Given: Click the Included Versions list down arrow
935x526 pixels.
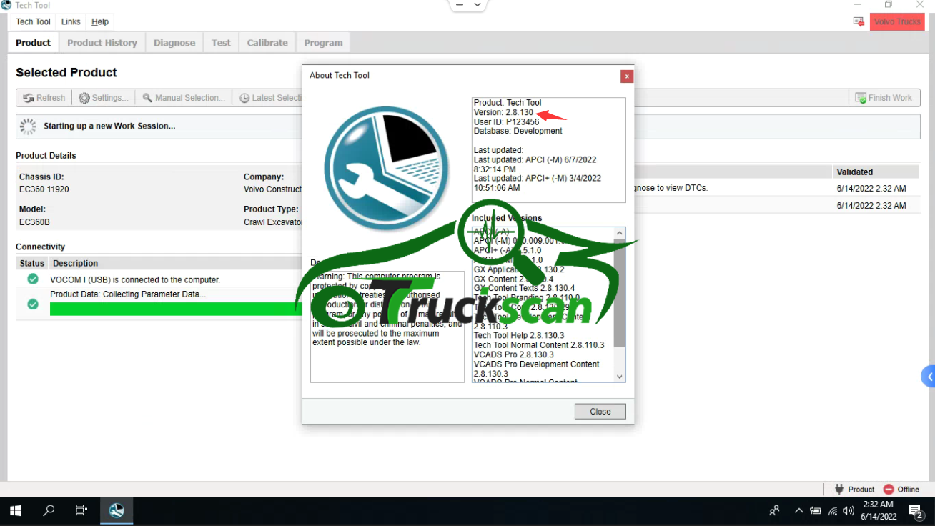Looking at the screenshot, I should tap(620, 377).
